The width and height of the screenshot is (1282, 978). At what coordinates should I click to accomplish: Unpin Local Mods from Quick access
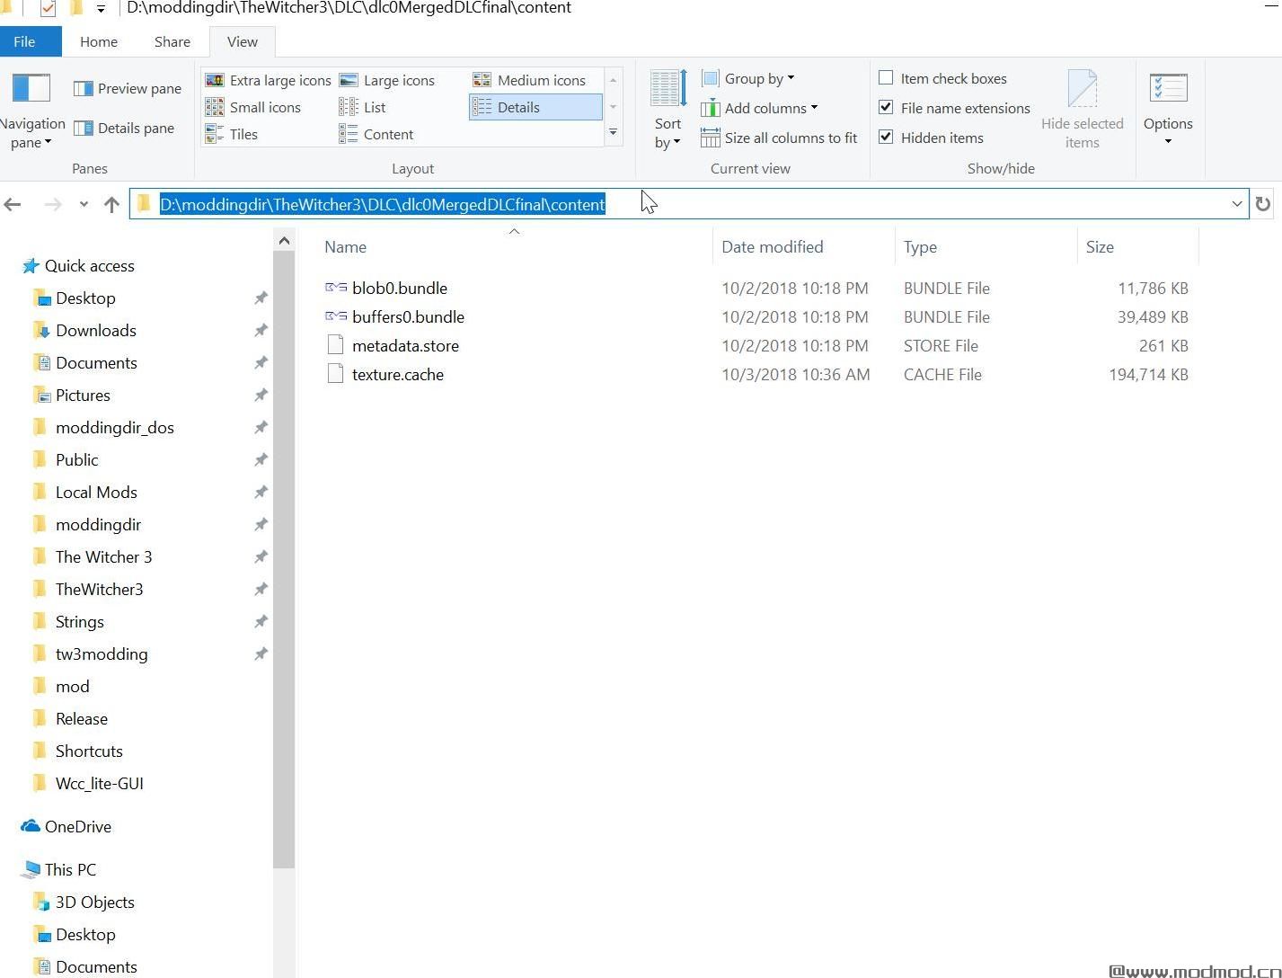261,492
